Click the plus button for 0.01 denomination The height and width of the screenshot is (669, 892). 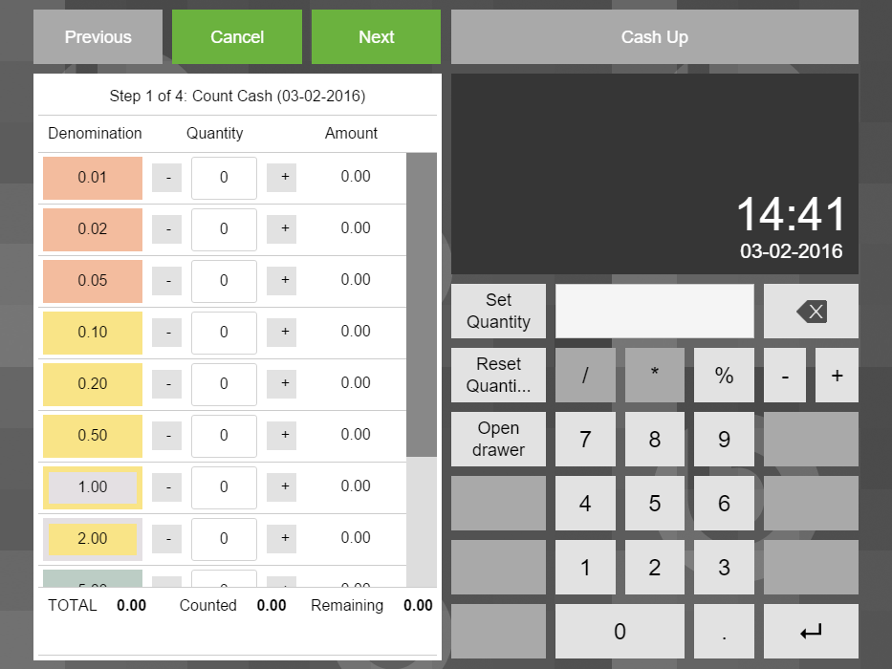tap(281, 178)
